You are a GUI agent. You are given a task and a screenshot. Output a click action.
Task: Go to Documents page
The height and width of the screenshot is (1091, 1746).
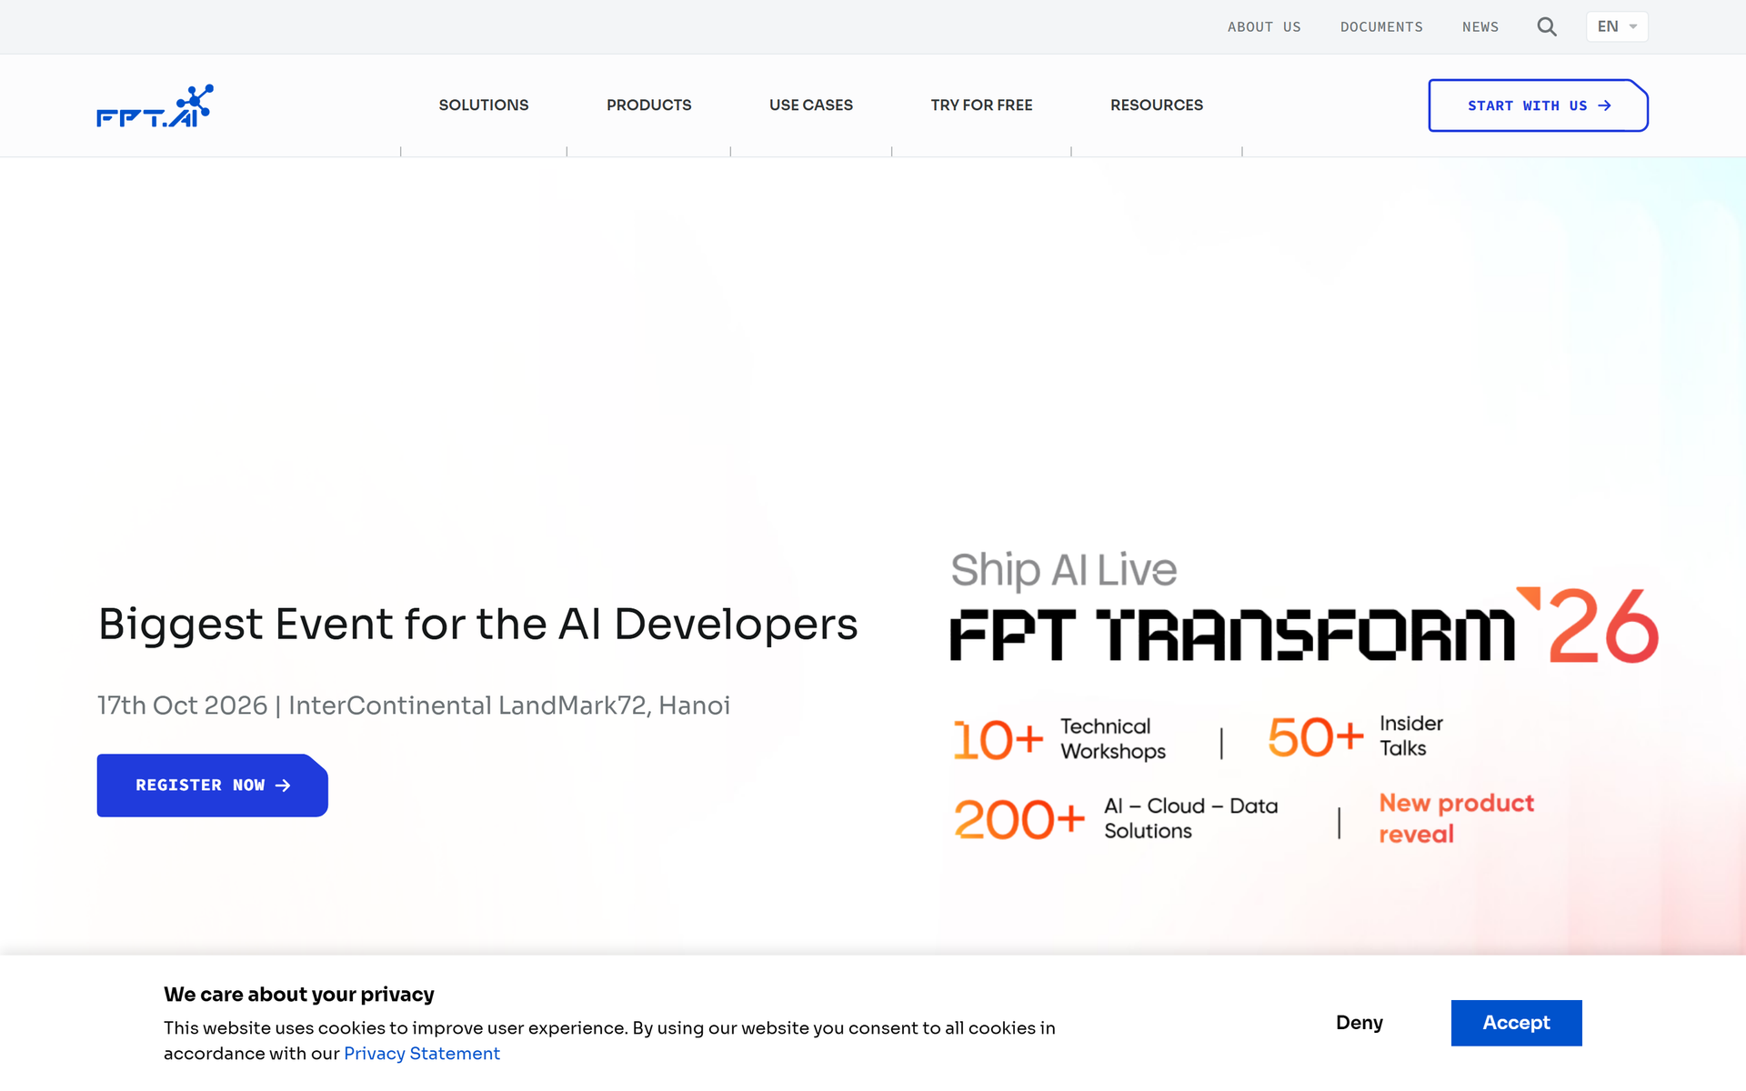tap(1381, 27)
